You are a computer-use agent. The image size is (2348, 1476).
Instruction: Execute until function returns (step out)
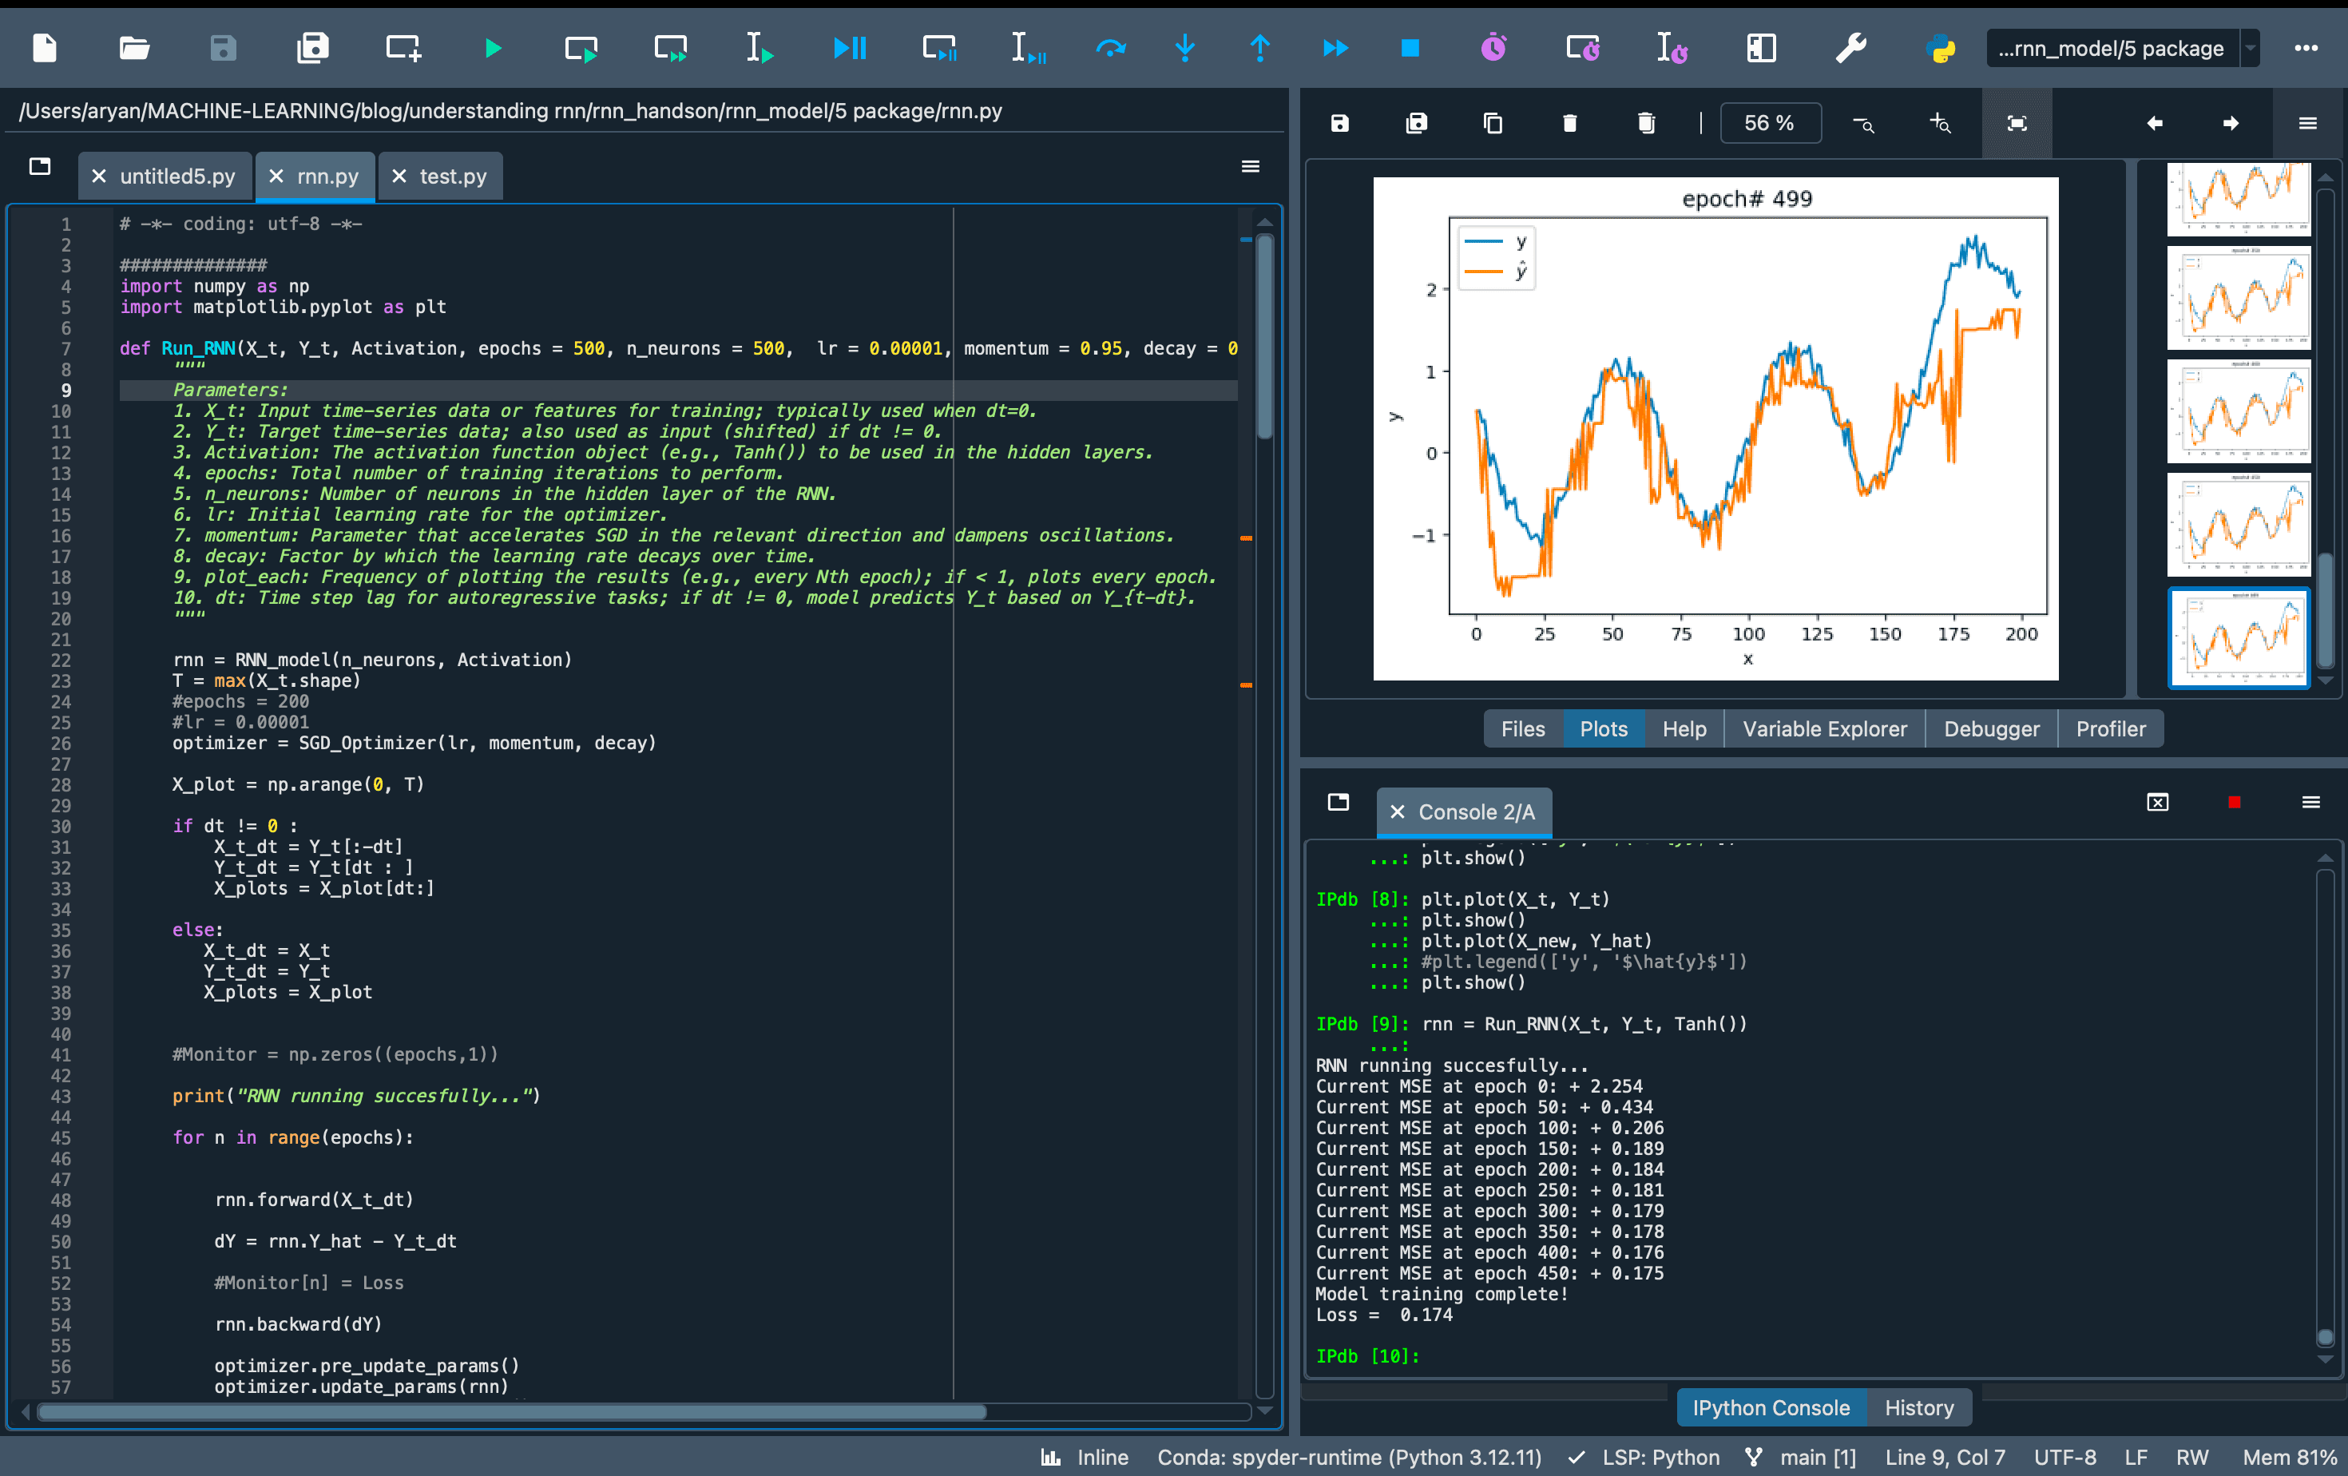pyautogui.click(x=1259, y=48)
